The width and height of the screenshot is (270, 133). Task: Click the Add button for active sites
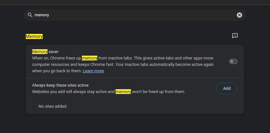point(227,89)
